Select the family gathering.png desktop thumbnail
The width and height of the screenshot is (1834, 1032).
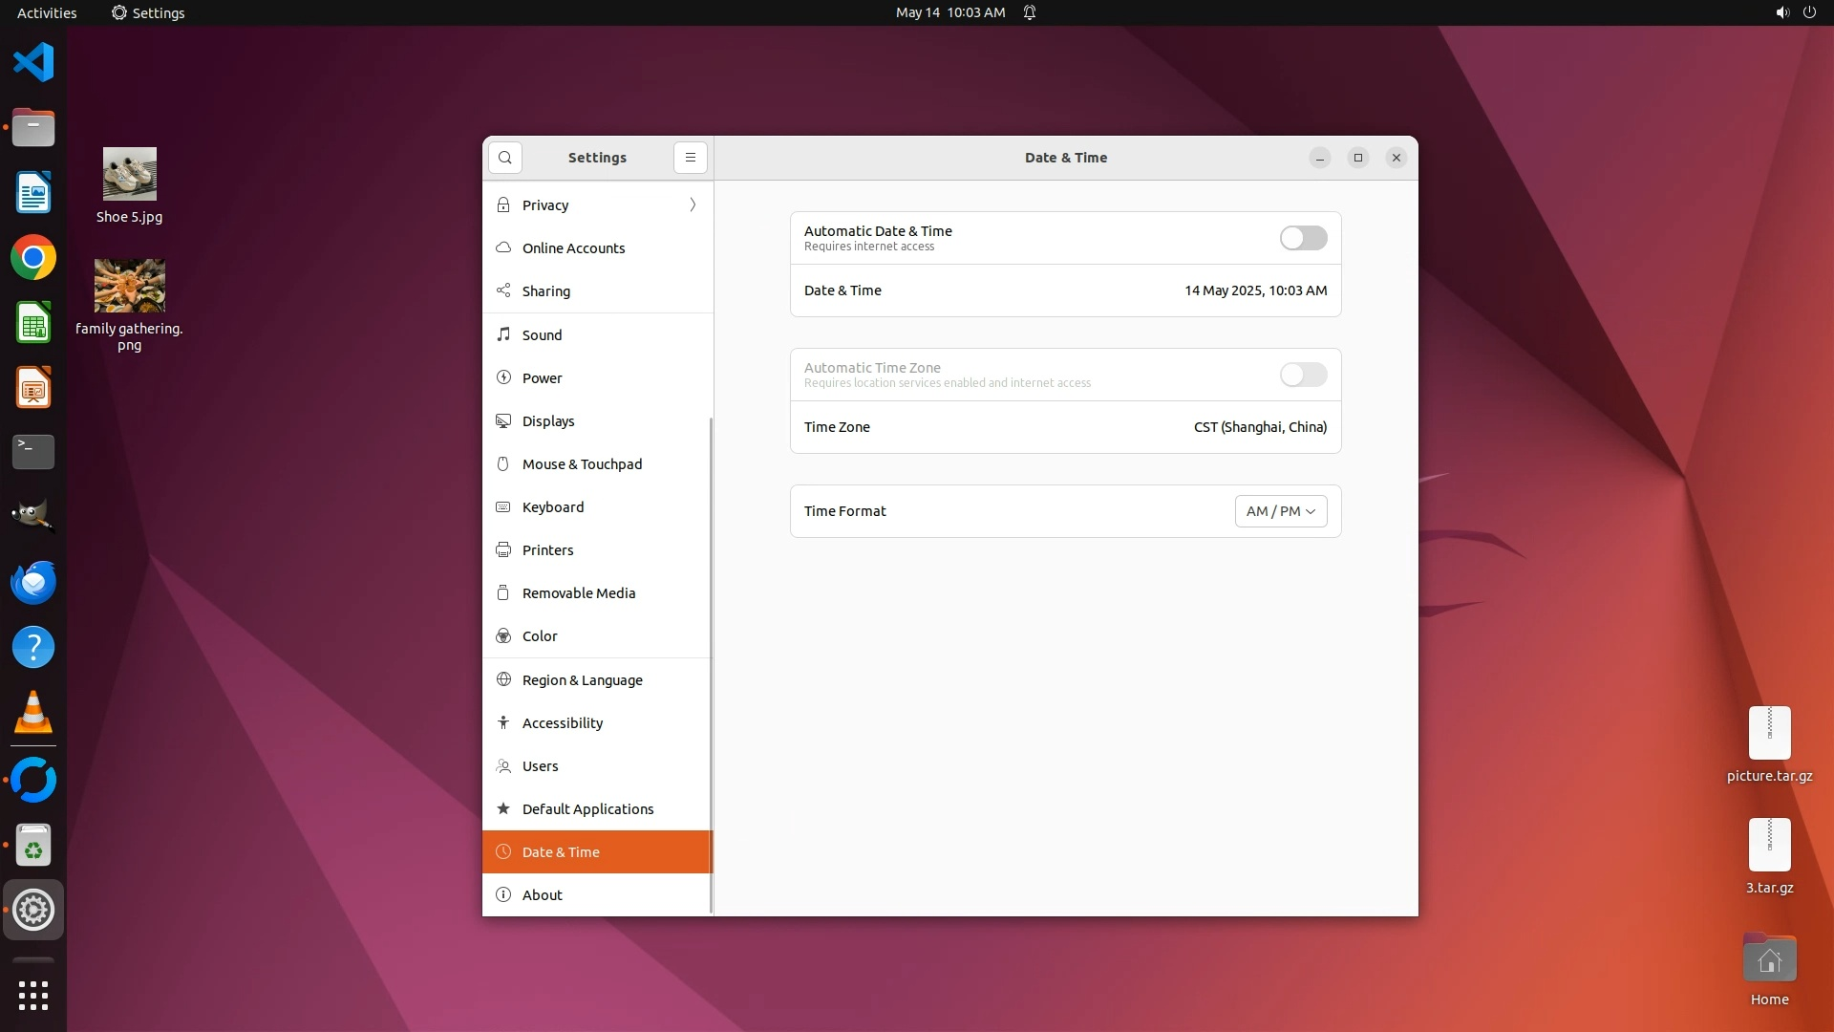click(x=130, y=286)
